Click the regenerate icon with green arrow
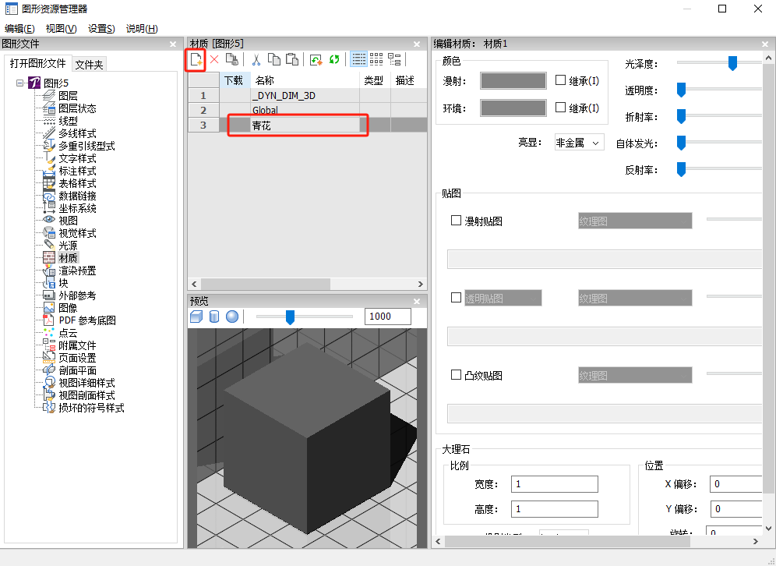 click(316, 60)
